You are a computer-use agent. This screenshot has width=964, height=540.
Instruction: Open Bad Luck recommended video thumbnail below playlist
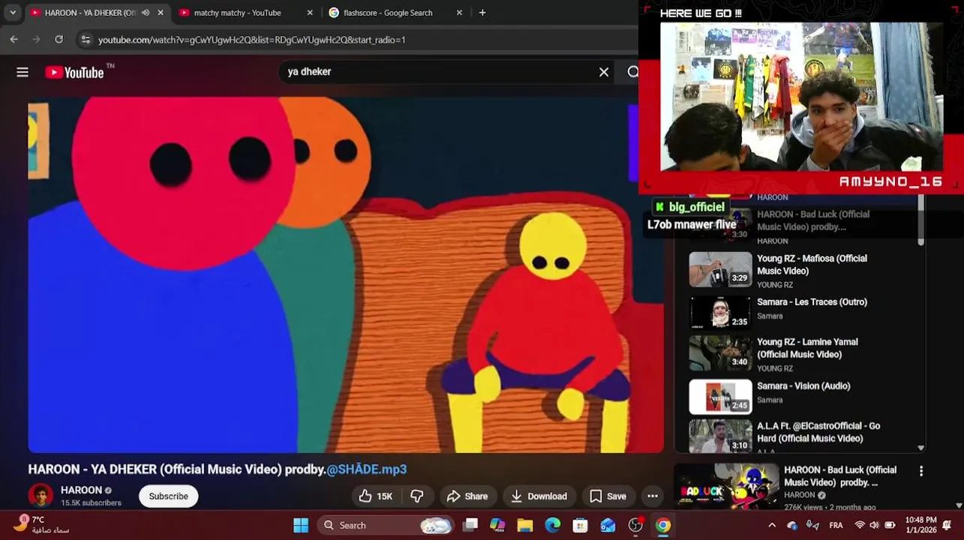(x=726, y=487)
